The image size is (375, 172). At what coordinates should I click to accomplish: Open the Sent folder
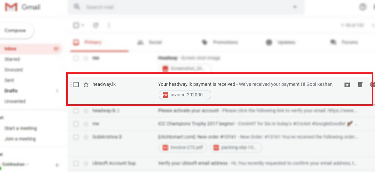tap(9, 80)
